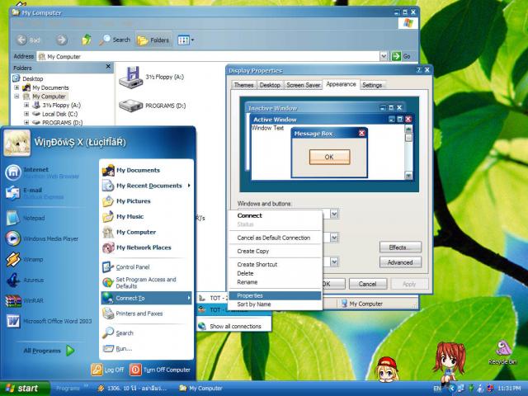
Task: Click the Forward arrow in My Computer toolbar
Action: tap(61, 40)
